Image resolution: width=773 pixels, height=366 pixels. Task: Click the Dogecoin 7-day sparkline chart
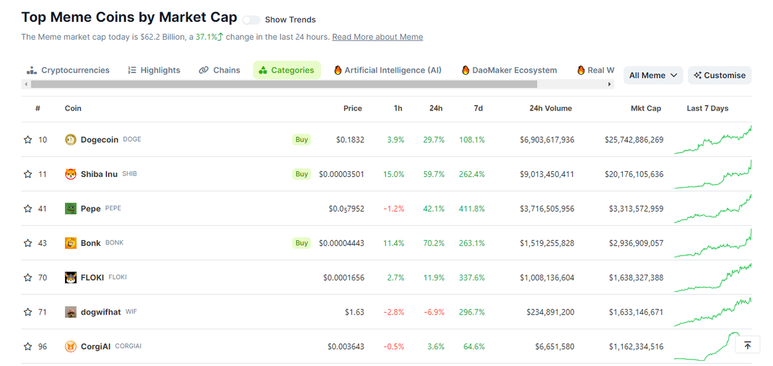[713, 140]
